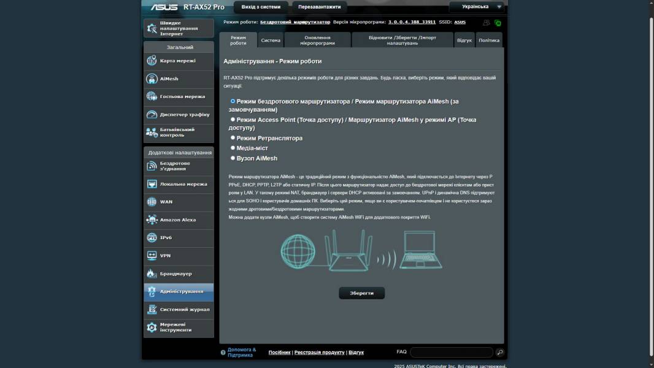This screenshot has height=368, width=654.
Task: Click the FAQ search magnifier icon
Action: coord(500,352)
